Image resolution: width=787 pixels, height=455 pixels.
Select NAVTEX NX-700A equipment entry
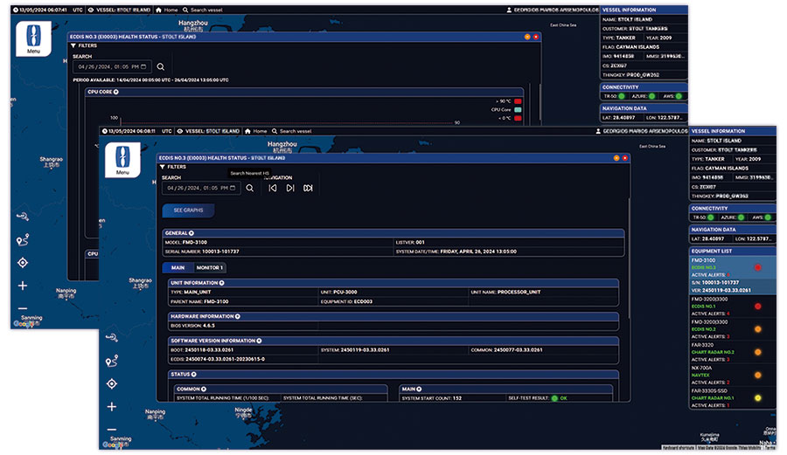coord(732,376)
